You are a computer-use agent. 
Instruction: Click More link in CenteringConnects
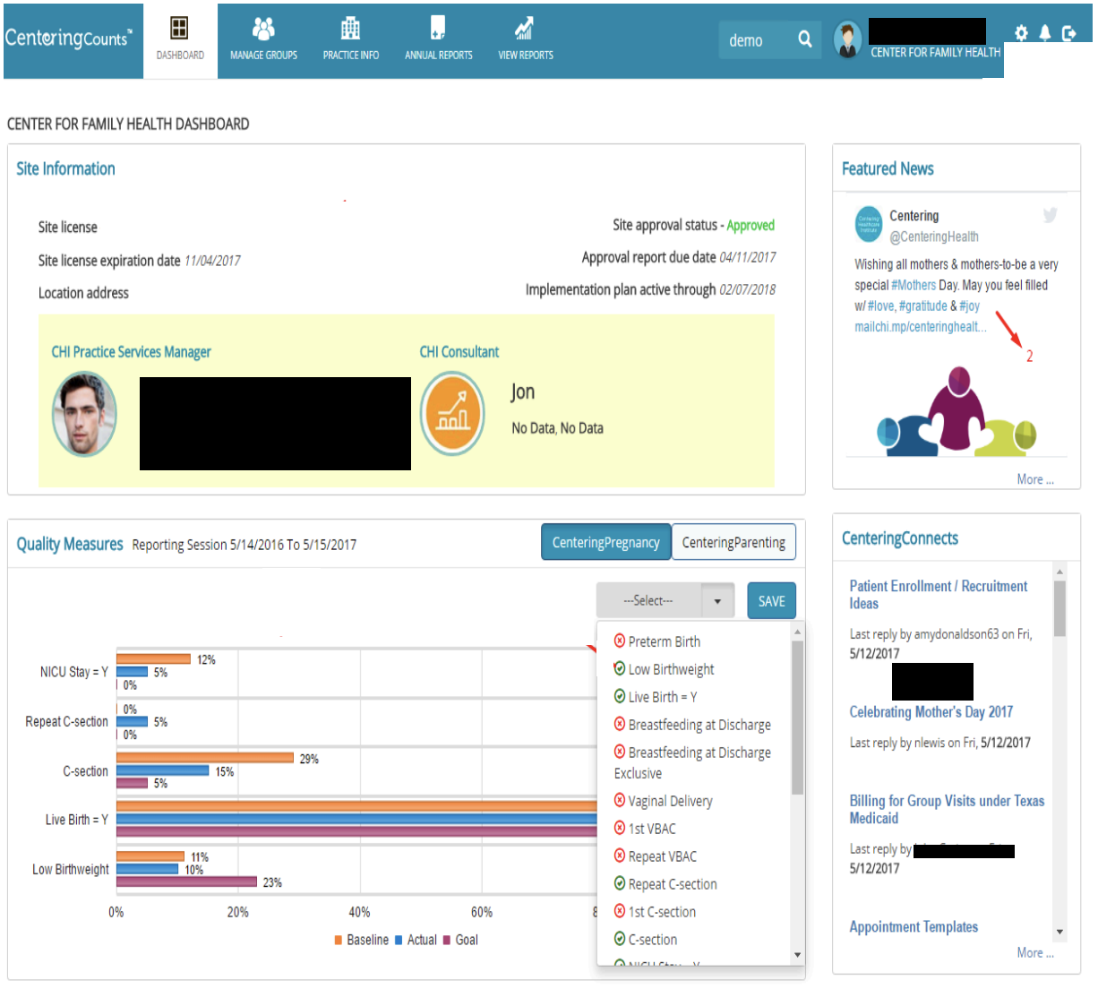click(1035, 953)
